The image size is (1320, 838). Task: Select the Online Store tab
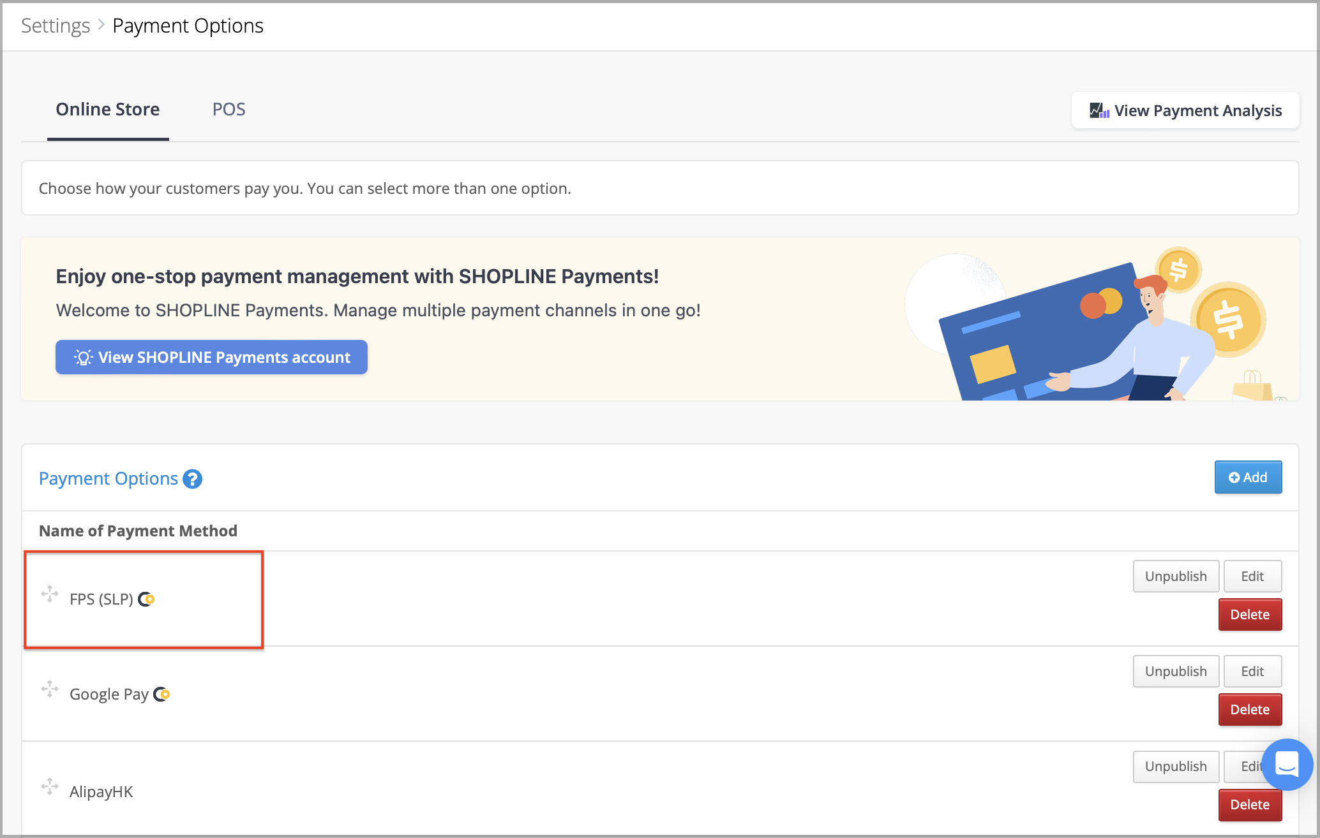click(x=108, y=109)
